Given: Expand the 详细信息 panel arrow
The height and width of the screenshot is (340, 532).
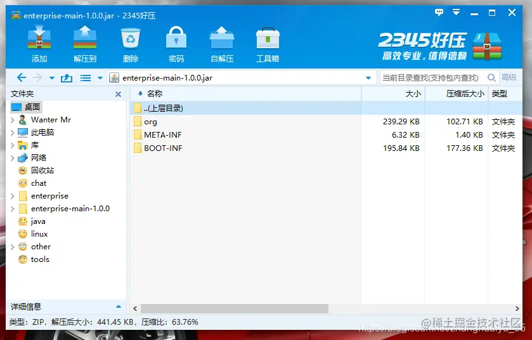Looking at the screenshot, I should tap(119, 306).
